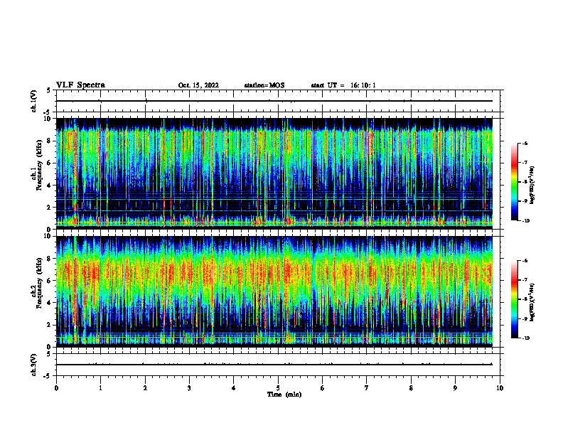Click the ch.2 spectrogram panel
The height and width of the screenshot is (435, 563).
274,291
